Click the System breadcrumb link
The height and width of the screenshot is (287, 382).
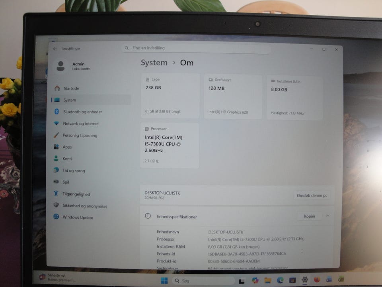click(154, 63)
